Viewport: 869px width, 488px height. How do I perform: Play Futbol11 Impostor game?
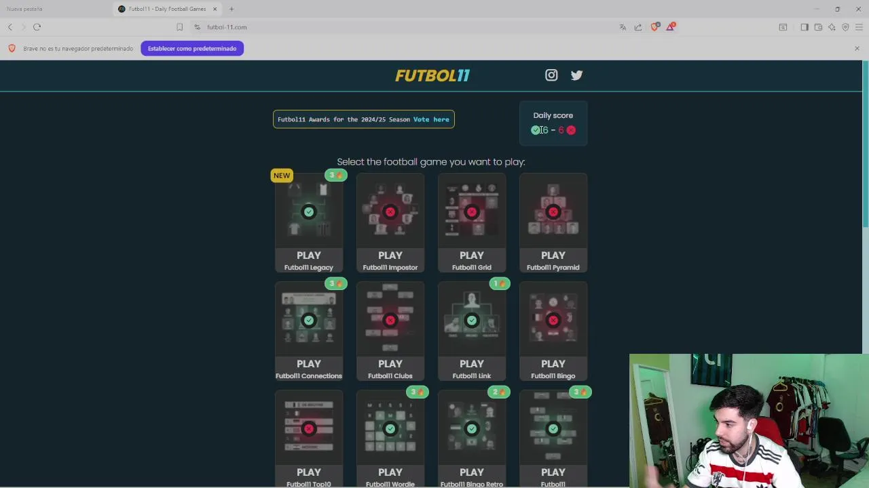(390, 224)
